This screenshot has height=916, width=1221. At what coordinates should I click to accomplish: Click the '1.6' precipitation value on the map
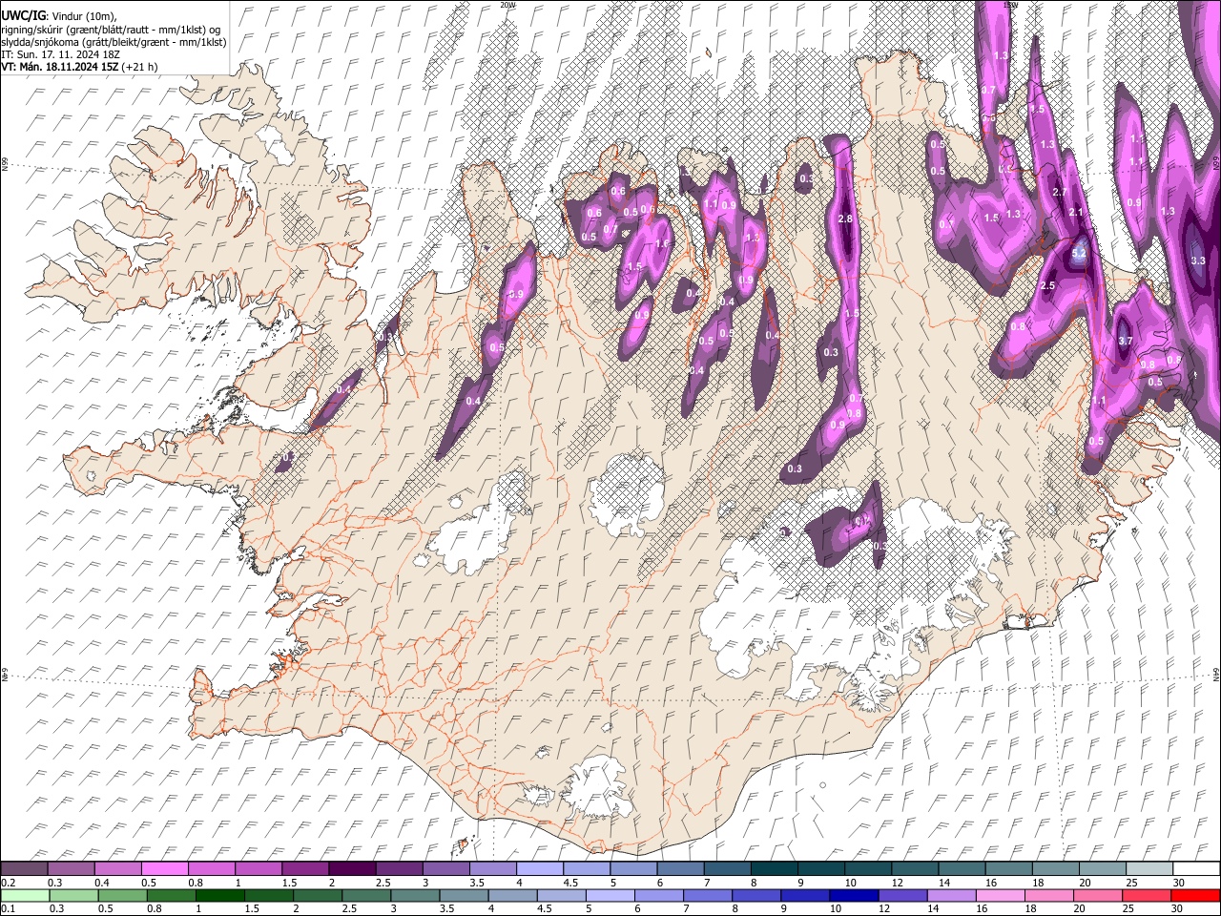(662, 244)
